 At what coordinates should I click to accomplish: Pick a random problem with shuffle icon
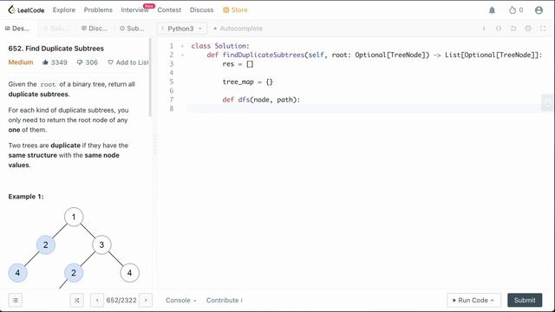[77, 301]
